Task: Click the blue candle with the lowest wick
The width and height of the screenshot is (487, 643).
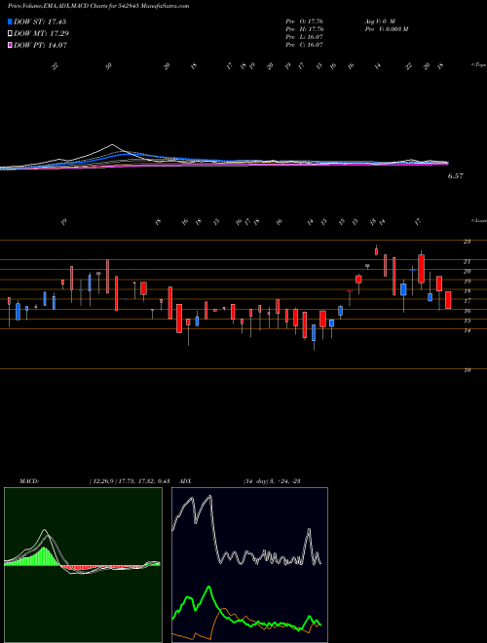Action: point(314,333)
